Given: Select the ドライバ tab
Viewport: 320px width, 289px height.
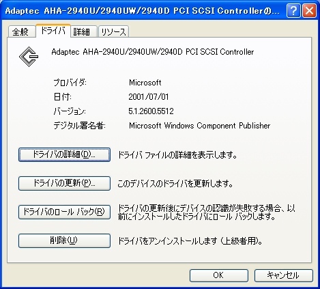Looking at the screenshot, I should pos(53,31).
